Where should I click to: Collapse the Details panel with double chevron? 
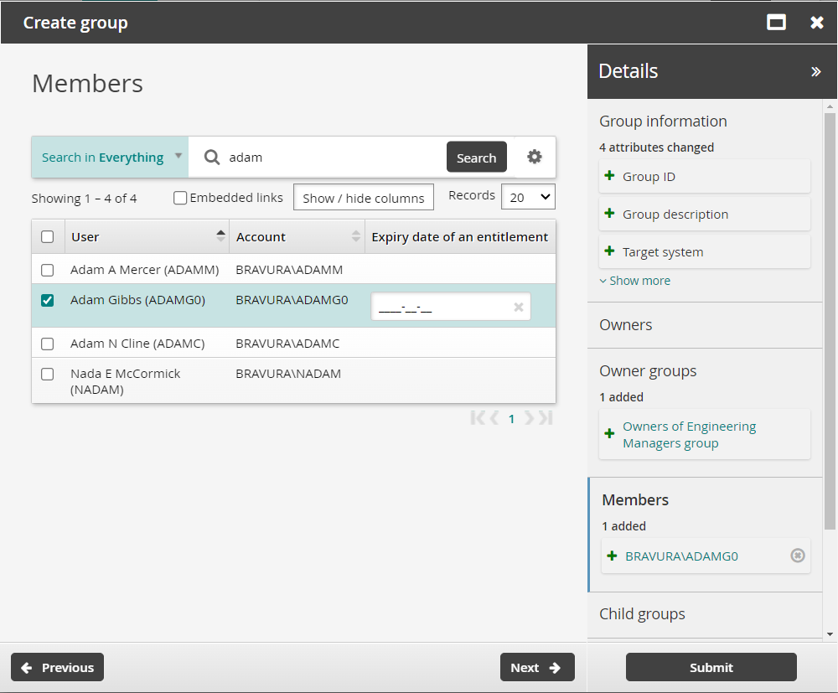pyautogui.click(x=815, y=72)
